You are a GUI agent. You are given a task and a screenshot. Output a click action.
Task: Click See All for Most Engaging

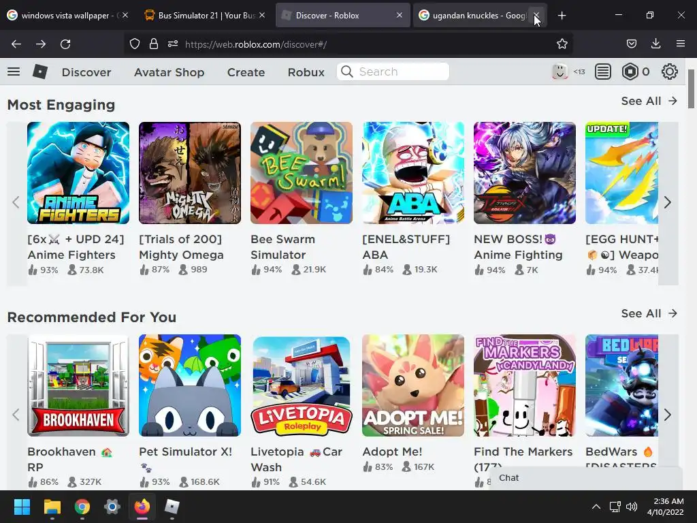click(649, 101)
